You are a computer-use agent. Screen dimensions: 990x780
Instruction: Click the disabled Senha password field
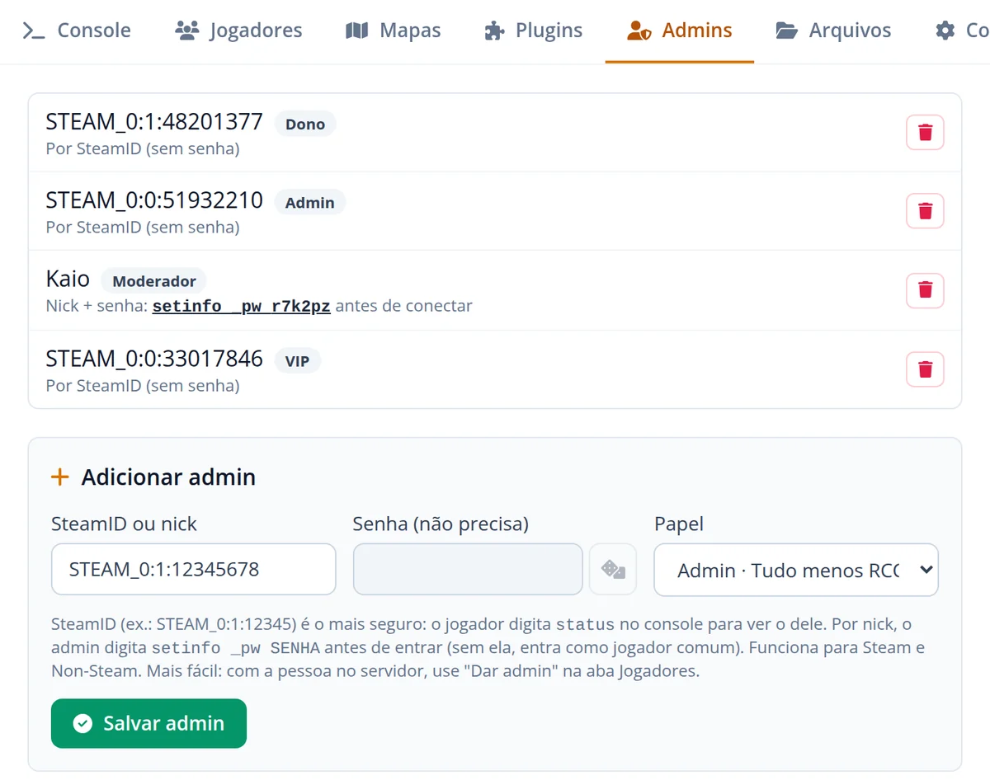pos(468,569)
